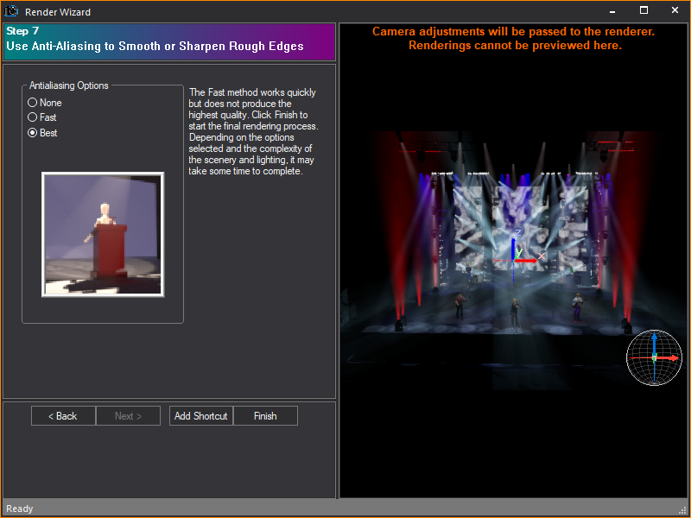Click the blue up arrow on the navigation sphere

coord(655,338)
